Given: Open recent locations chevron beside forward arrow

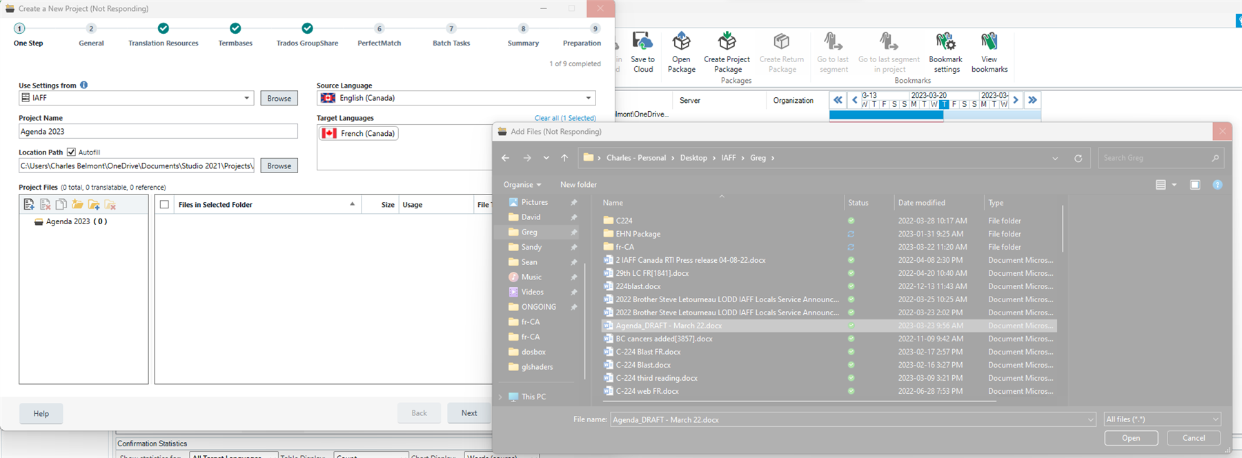Looking at the screenshot, I should 546,158.
